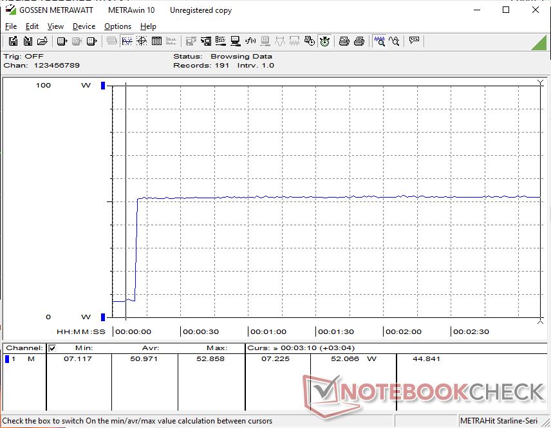Click the Help menu item
Image resolution: width=551 pixels, height=428 pixels.
pos(148,26)
